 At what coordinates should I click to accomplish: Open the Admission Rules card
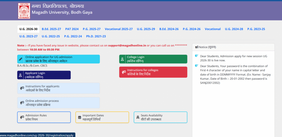click(44, 117)
